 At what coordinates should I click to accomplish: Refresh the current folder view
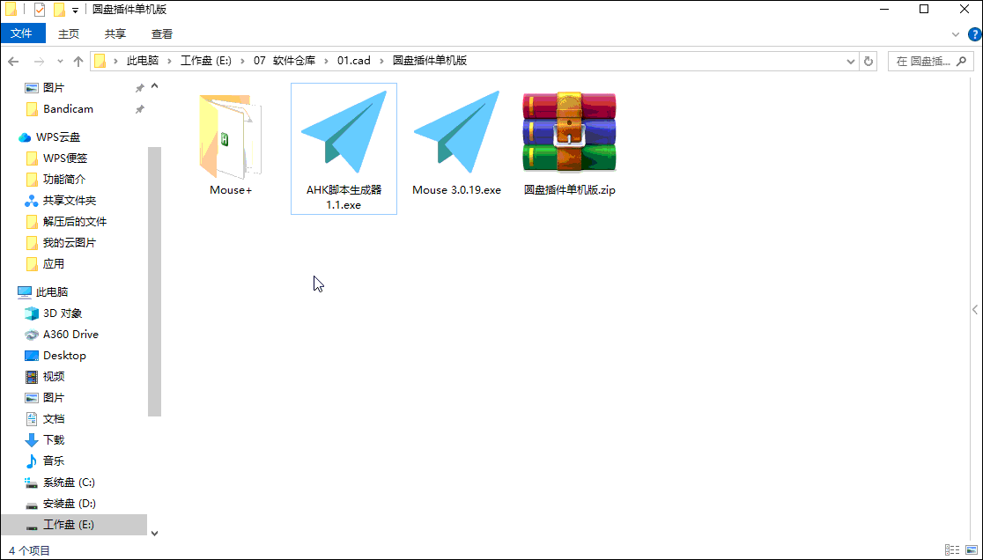click(x=868, y=62)
